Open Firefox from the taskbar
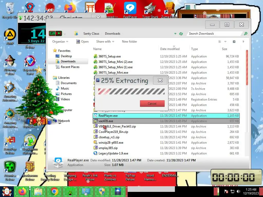This screenshot has height=197, width=263. pos(22,192)
